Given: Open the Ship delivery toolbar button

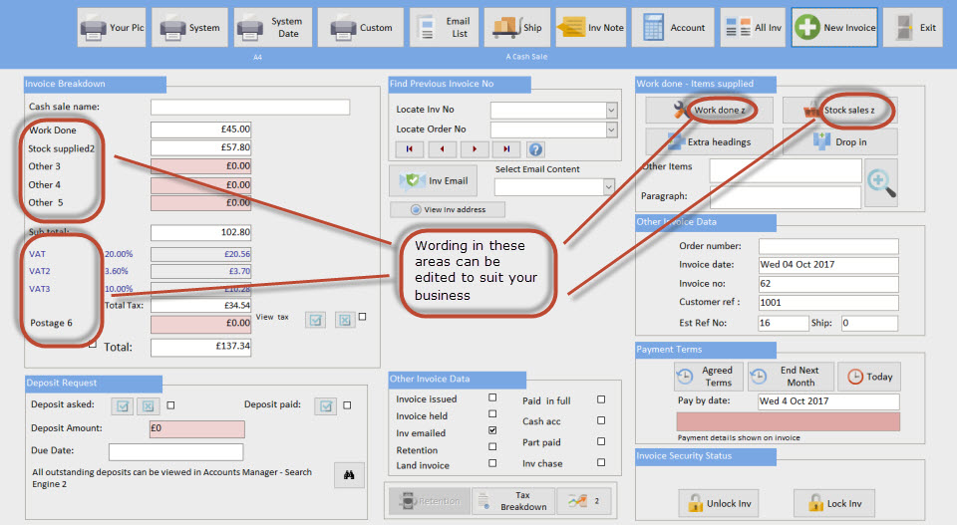Looking at the screenshot, I should tap(517, 28).
